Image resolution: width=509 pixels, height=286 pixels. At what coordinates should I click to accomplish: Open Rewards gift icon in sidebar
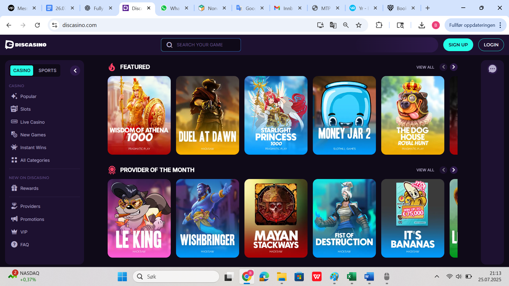[x=14, y=188]
